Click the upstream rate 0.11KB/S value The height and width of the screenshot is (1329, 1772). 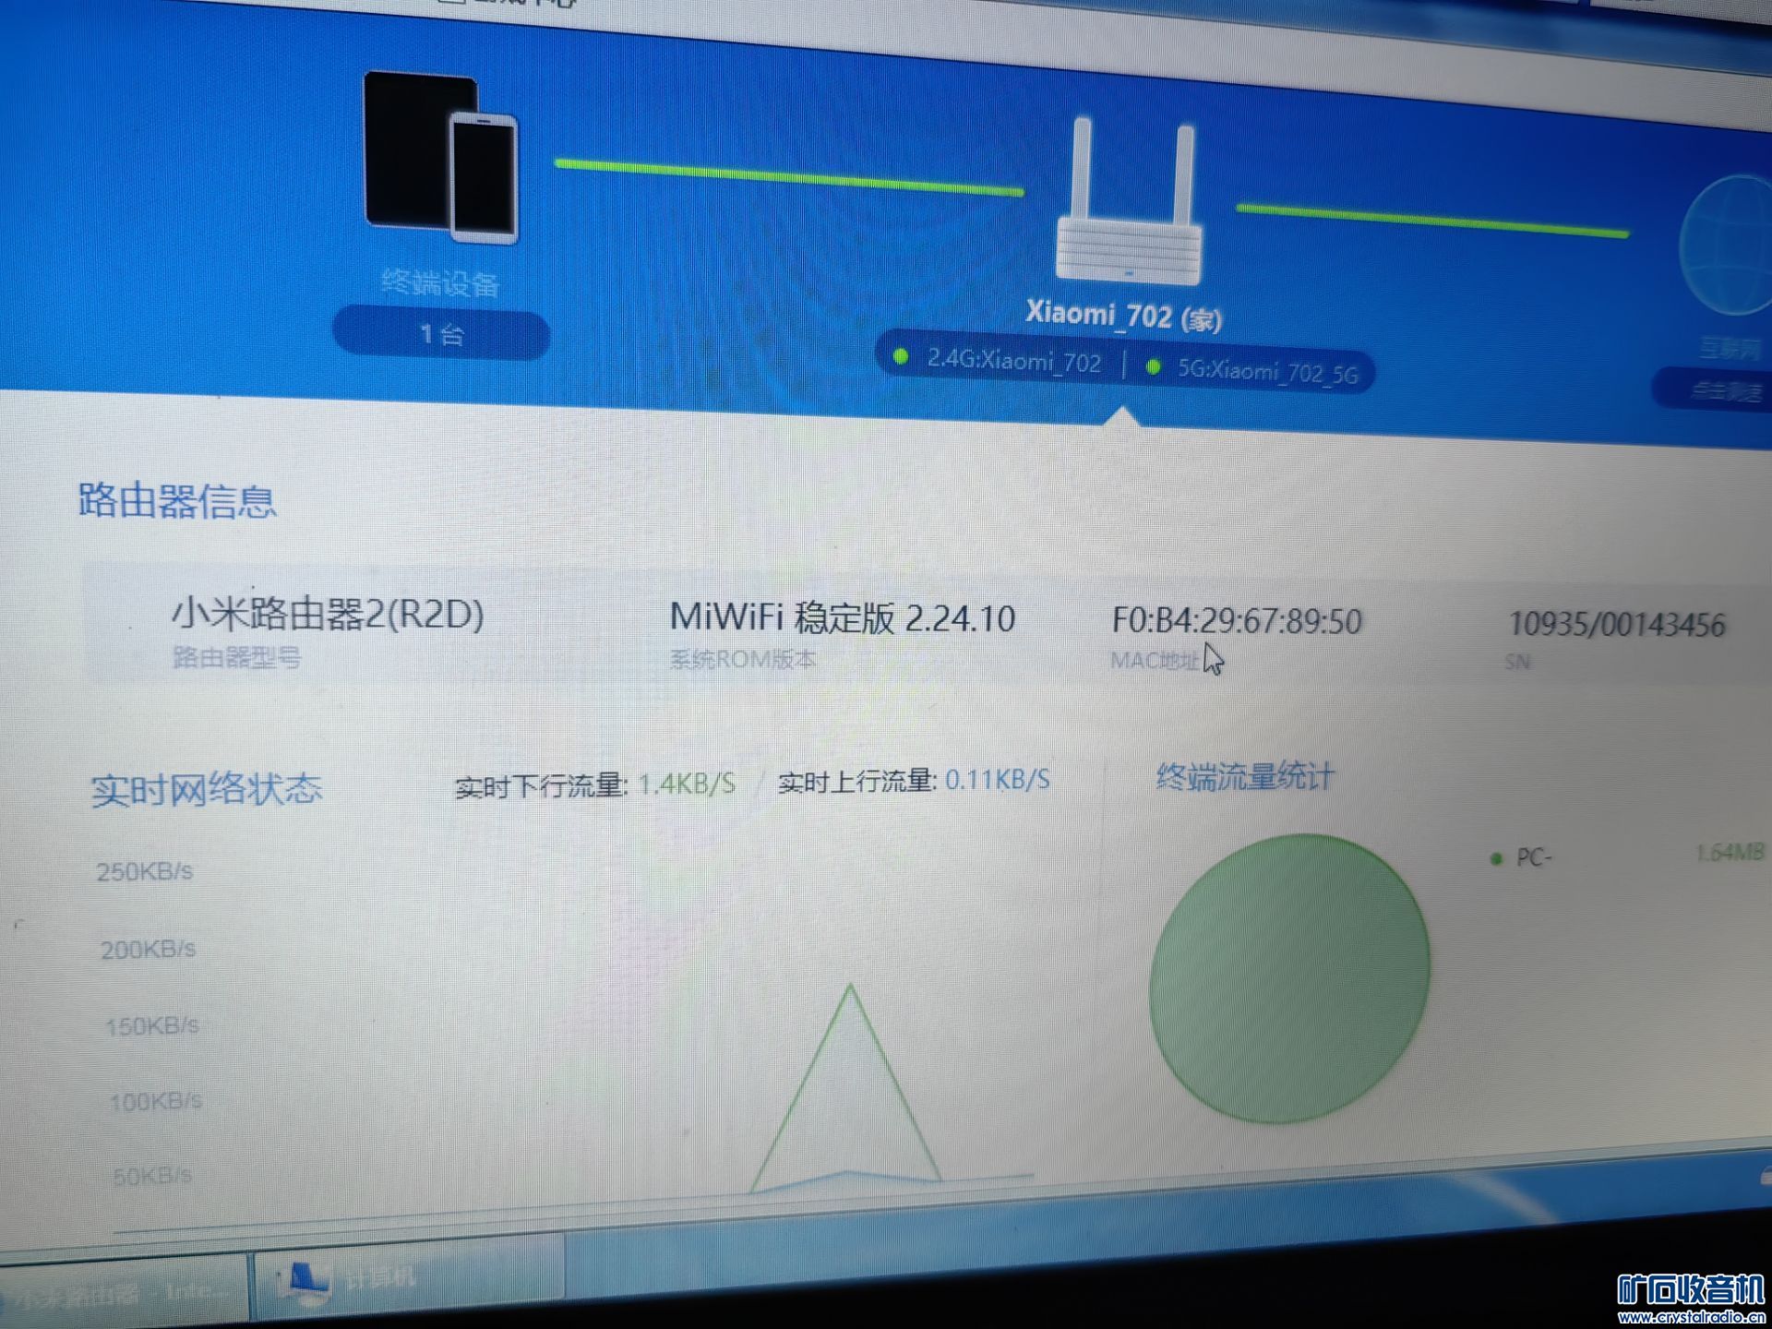click(998, 780)
